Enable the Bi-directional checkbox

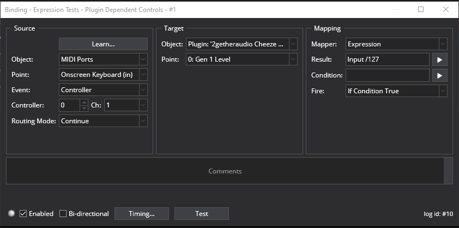(x=63, y=213)
